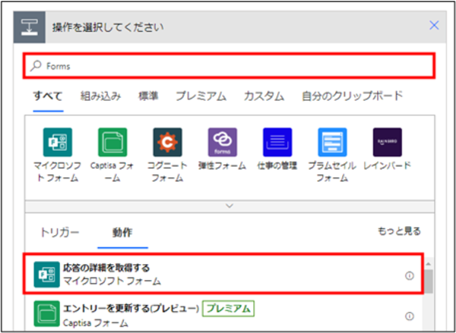This screenshot has width=456, height=333.
Task: Switch to the 組み込み tab
Action: 100,96
